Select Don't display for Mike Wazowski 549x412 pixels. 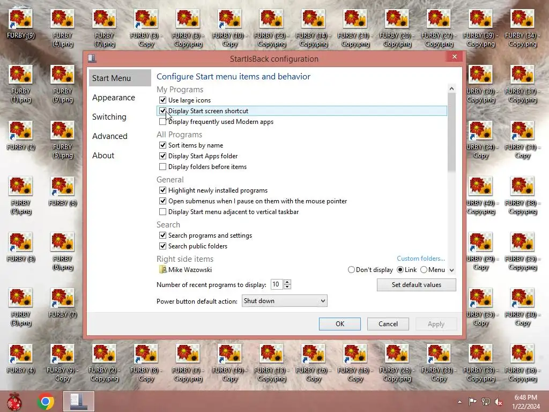tap(351, 270)
